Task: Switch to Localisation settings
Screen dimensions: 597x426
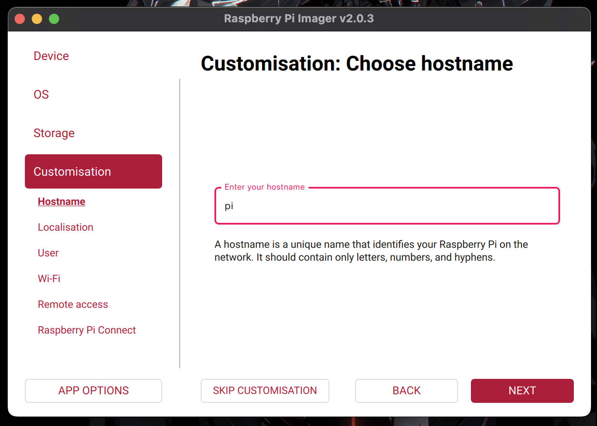Action: pyautogui.click(x=66, y=227)
